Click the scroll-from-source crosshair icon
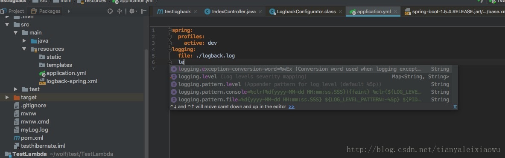This screenshot has height=158, width=505. 110,11
